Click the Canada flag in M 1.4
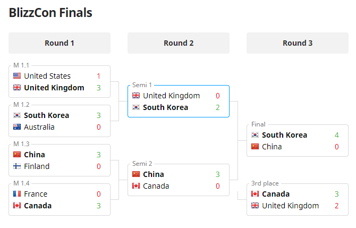Image resolution: width=356 pixels, height=228 pixels. point(17,206)
